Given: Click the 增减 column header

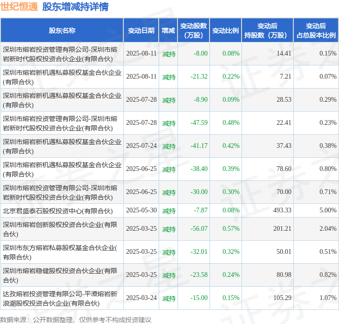Looking at the screenshot, I should [168, 30].
